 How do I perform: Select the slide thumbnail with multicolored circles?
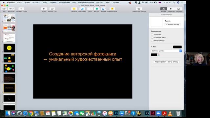(x=9, y=68)
